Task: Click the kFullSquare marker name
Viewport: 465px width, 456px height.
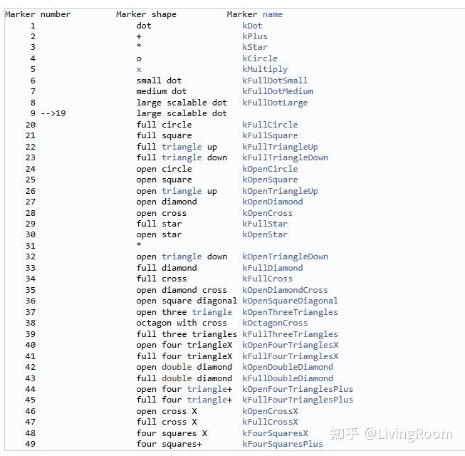Action: coord(270,135)
